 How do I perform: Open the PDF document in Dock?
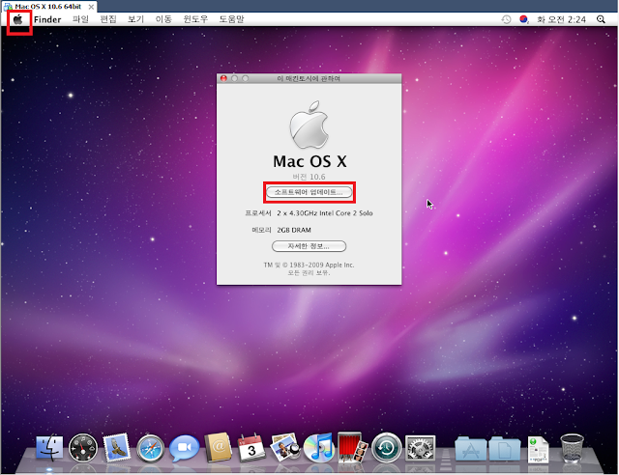point(538,449)
